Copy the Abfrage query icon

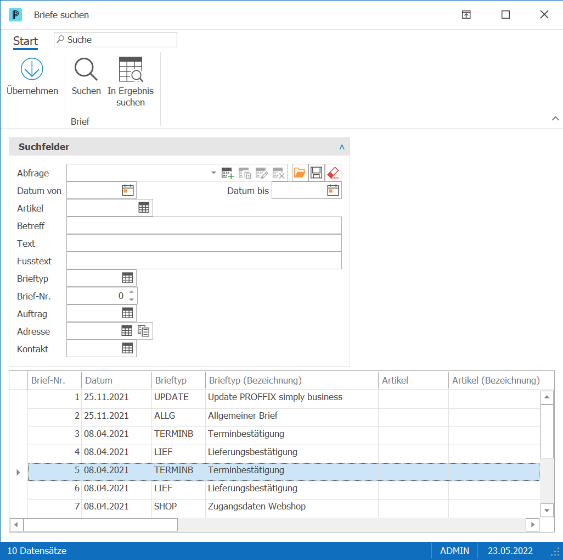point(245,173)
